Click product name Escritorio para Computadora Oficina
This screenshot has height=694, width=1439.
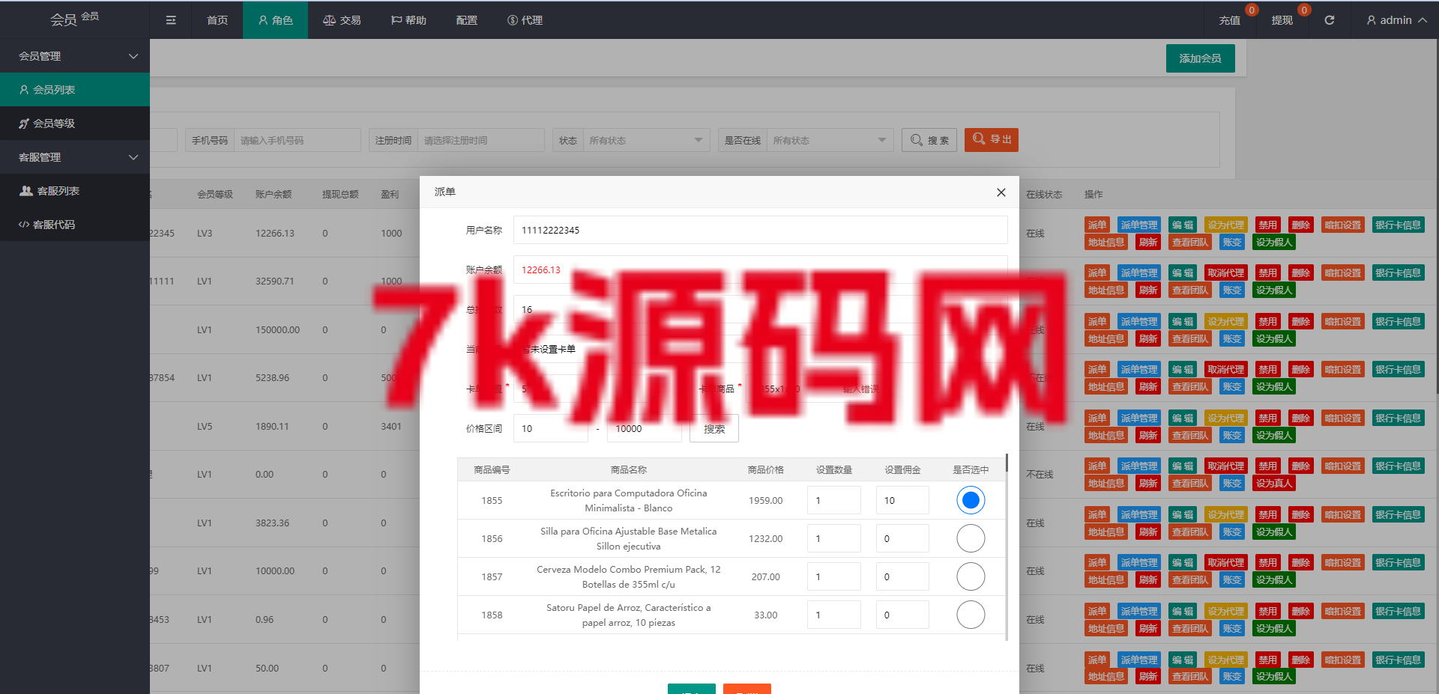coord(629,500)
